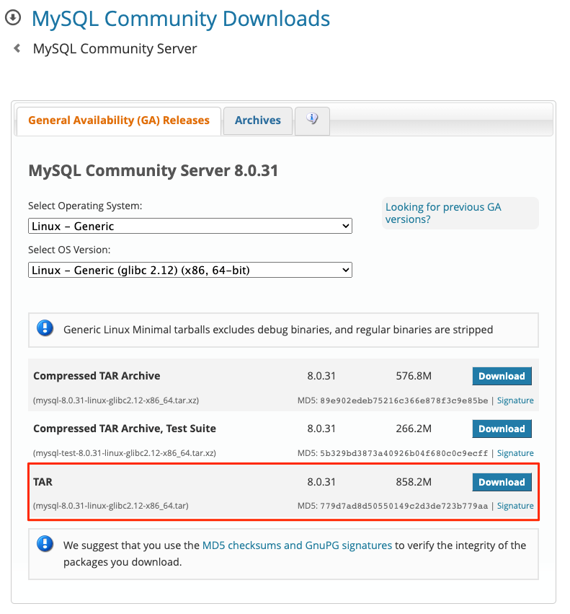The image size is (570, 614).
Task: Click the MySQL Community Server breadcrumb text
Action: [115, 49]
